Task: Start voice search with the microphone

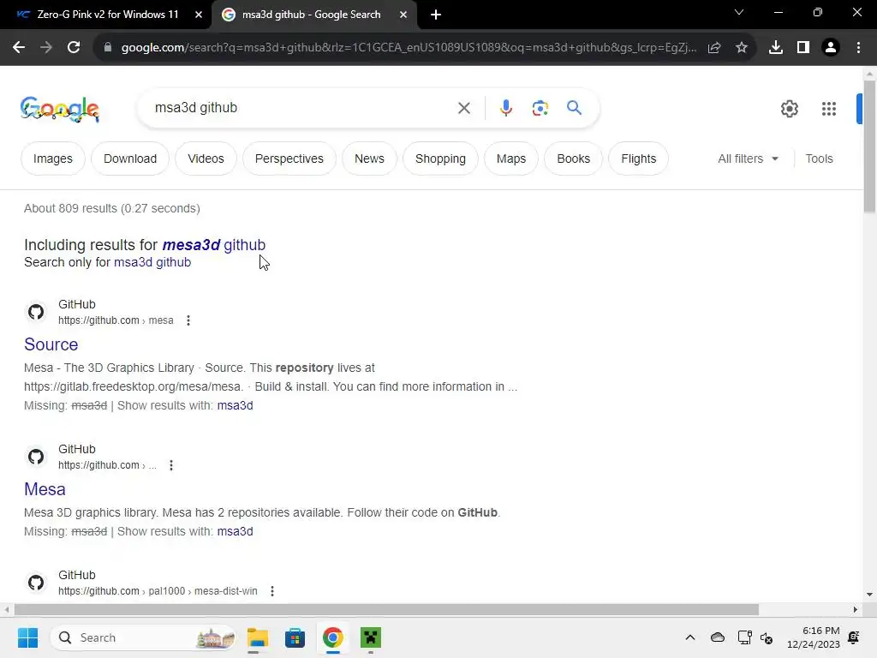Action: [505, 108]
